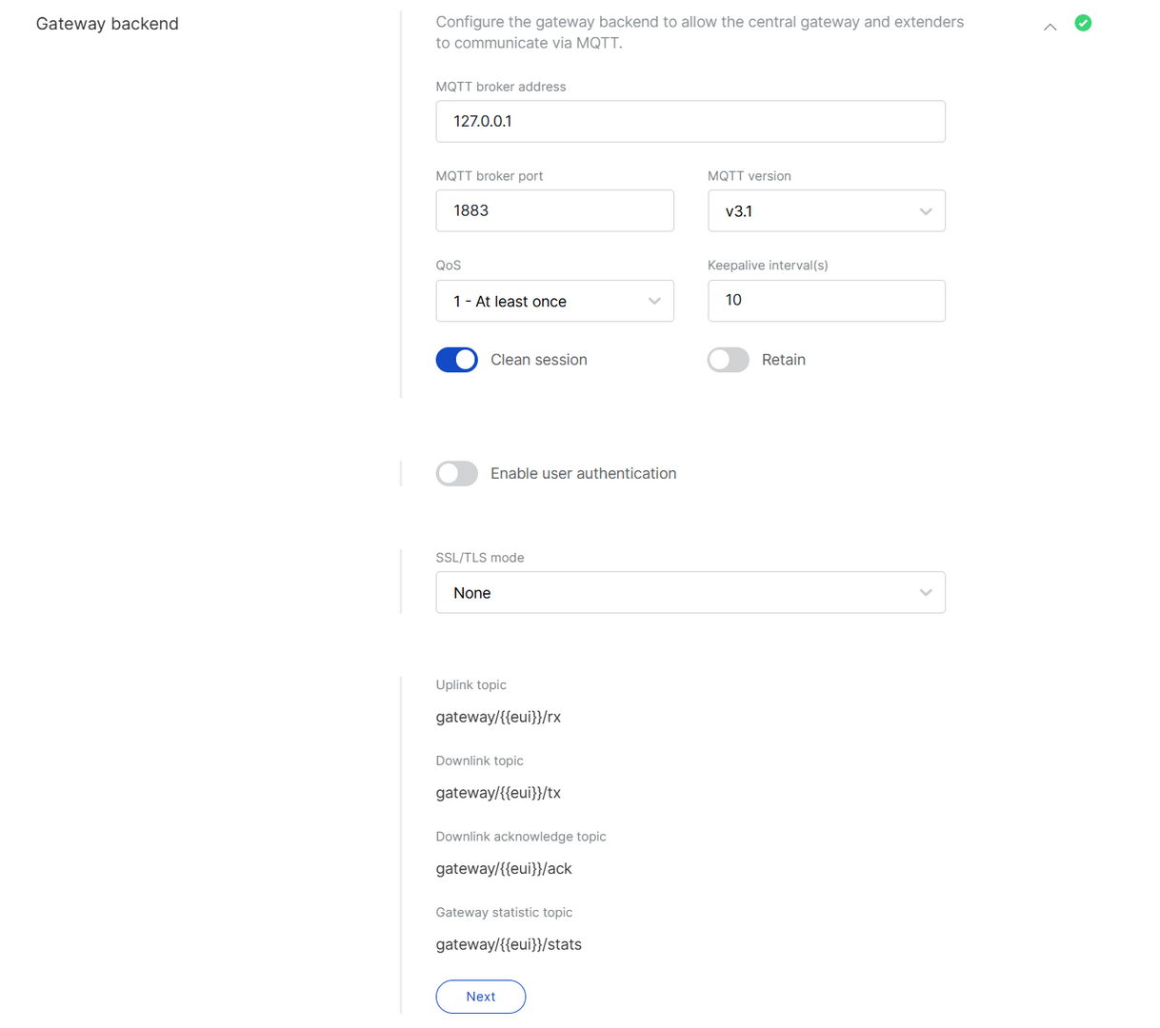Click the SSL/TLS mode dropdown chevron
The width and height of the screenshot is (1160, 1028).
[925, 592]
